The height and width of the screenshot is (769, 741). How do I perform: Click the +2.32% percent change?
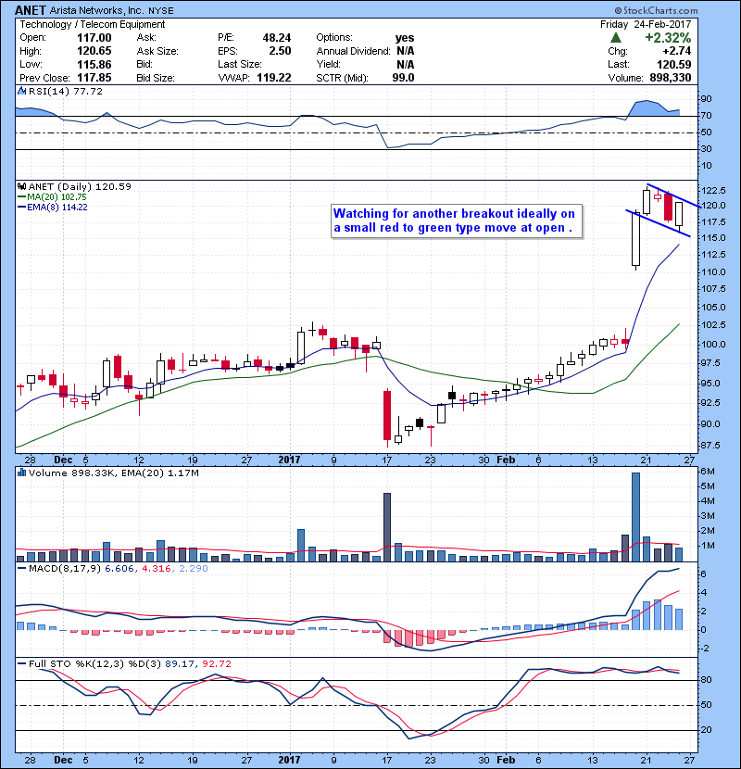pos(668,38)
